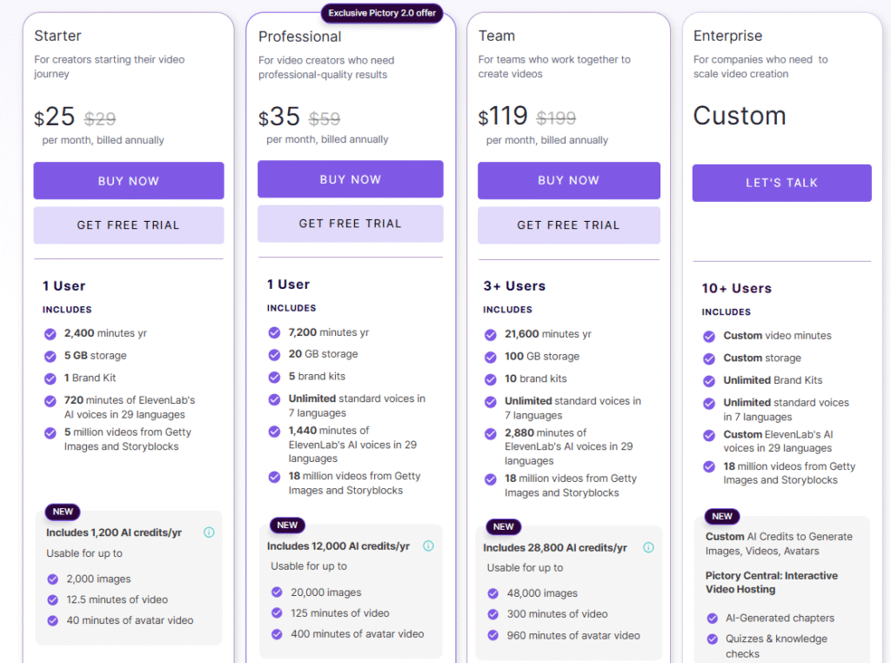The height and width of the screenshot is (663, 891).
Task: Click the Professional plan title
Action: (299, 37)
